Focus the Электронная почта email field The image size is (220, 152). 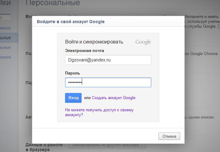pyautogui.click(x=108, y=60)
